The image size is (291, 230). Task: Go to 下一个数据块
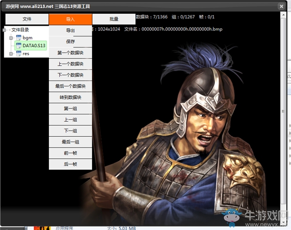click(x=70, y=75)
